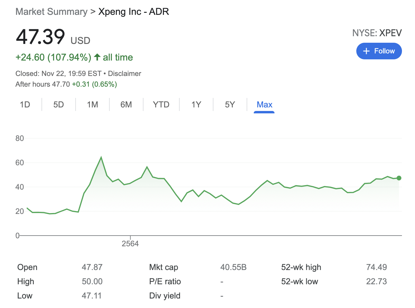Select the Max time range tab
This screenshot has width=415, height=308.
point(264,104)
